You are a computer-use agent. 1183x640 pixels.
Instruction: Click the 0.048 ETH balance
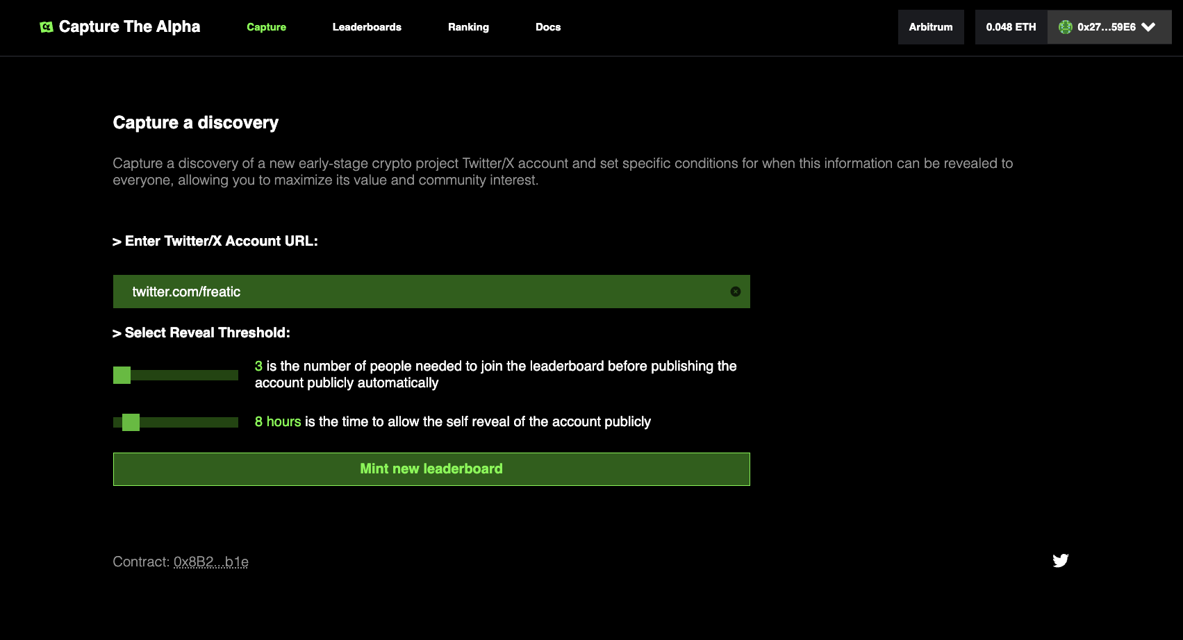(1011, 27)
